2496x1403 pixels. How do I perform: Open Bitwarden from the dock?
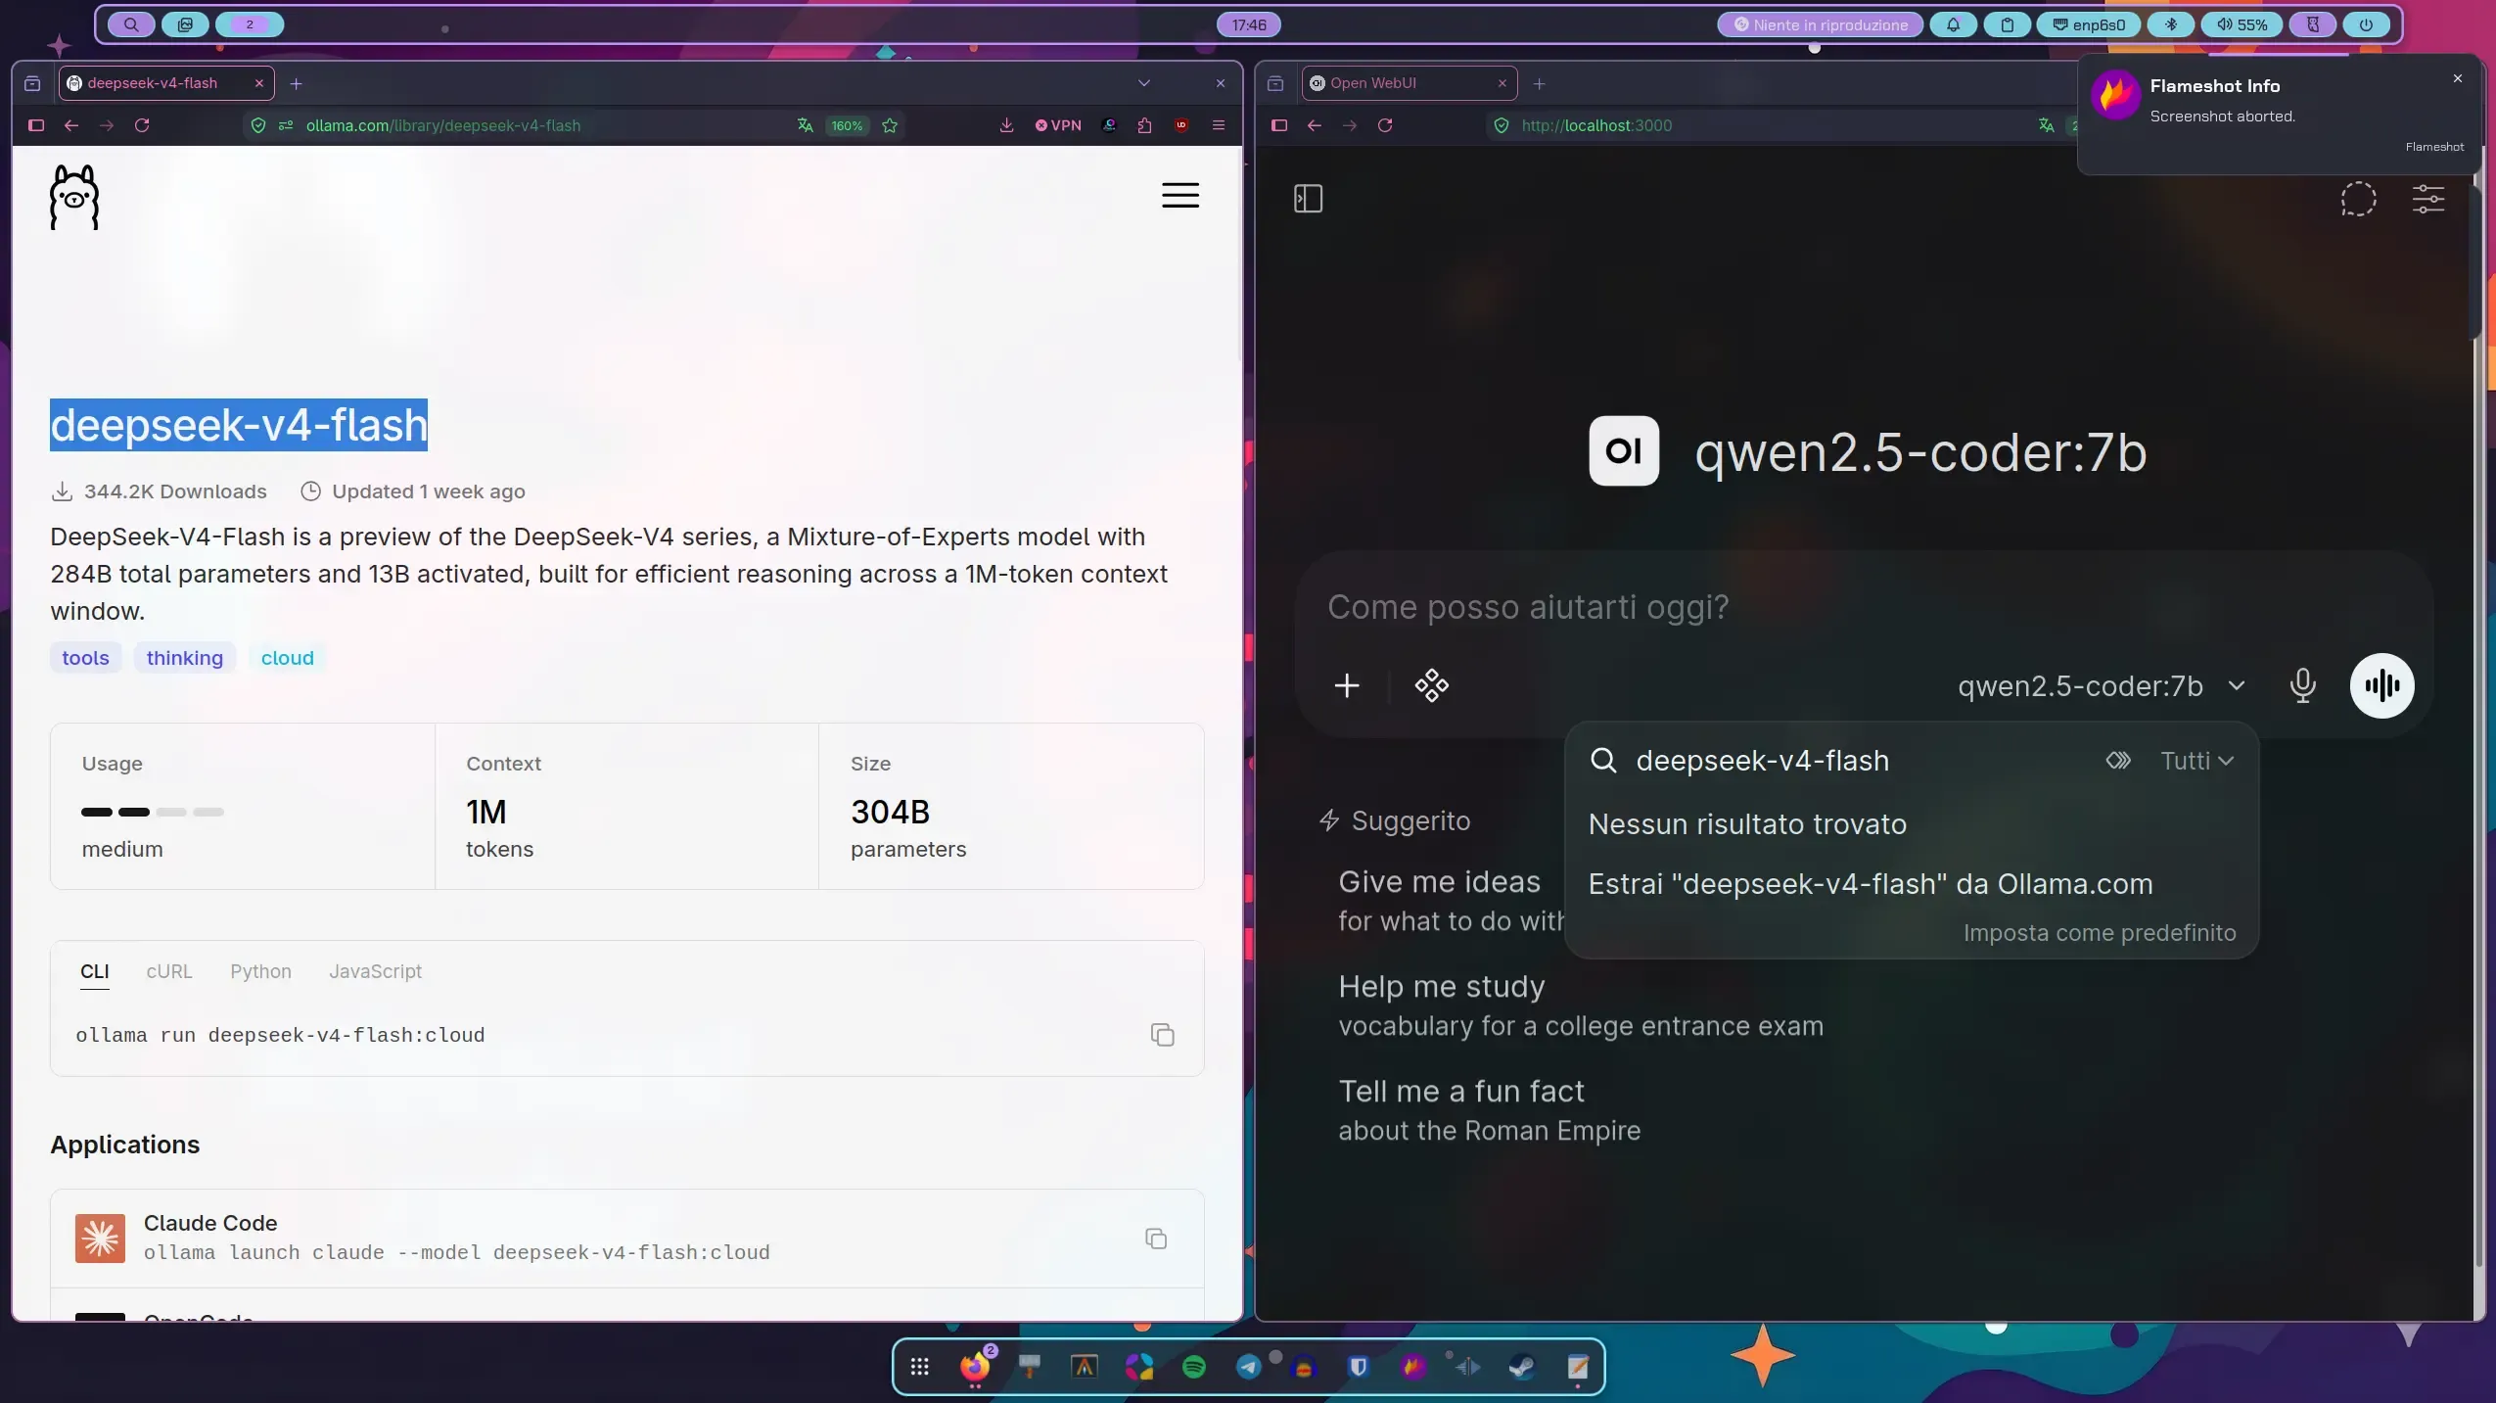1358,1367
